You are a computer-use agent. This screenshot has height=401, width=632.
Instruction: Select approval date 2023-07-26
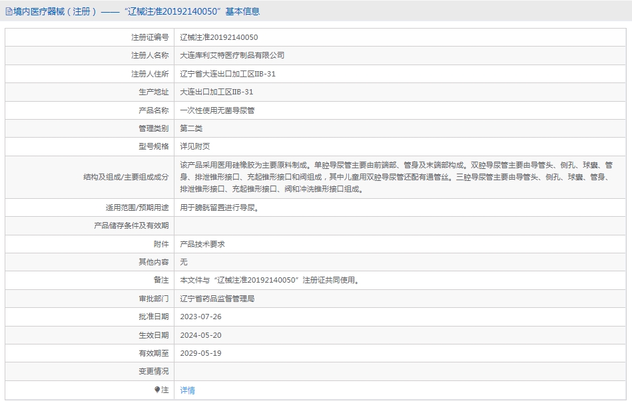point(200,317)
